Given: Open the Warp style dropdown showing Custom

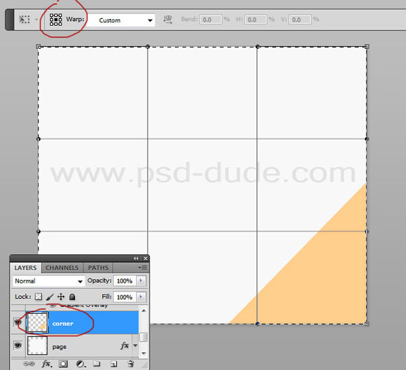Looking at the screenshot, I should click(121, 20).
